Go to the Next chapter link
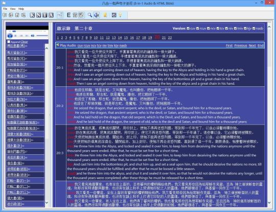The height and width of the screenshot is (212, 276). click(252, 45)
